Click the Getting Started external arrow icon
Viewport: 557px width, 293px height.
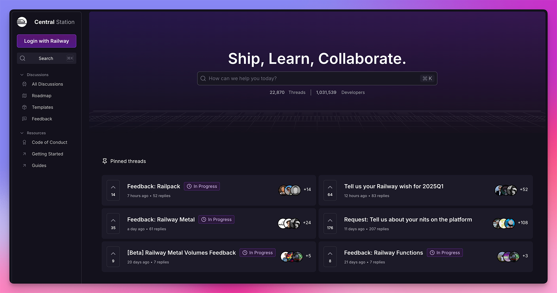click(24, 154)
